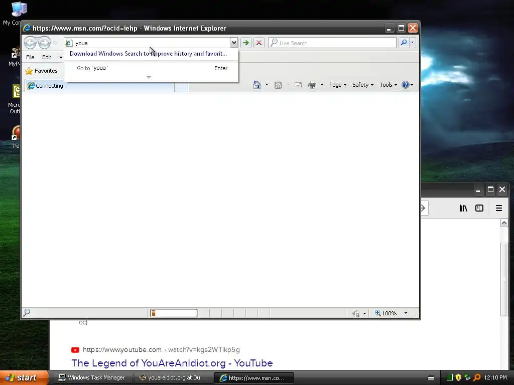Click the Help question mark icon

406,85
